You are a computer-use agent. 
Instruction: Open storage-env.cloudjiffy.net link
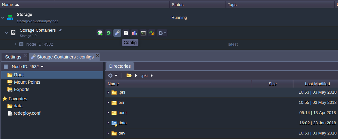[x=37, y=21]
